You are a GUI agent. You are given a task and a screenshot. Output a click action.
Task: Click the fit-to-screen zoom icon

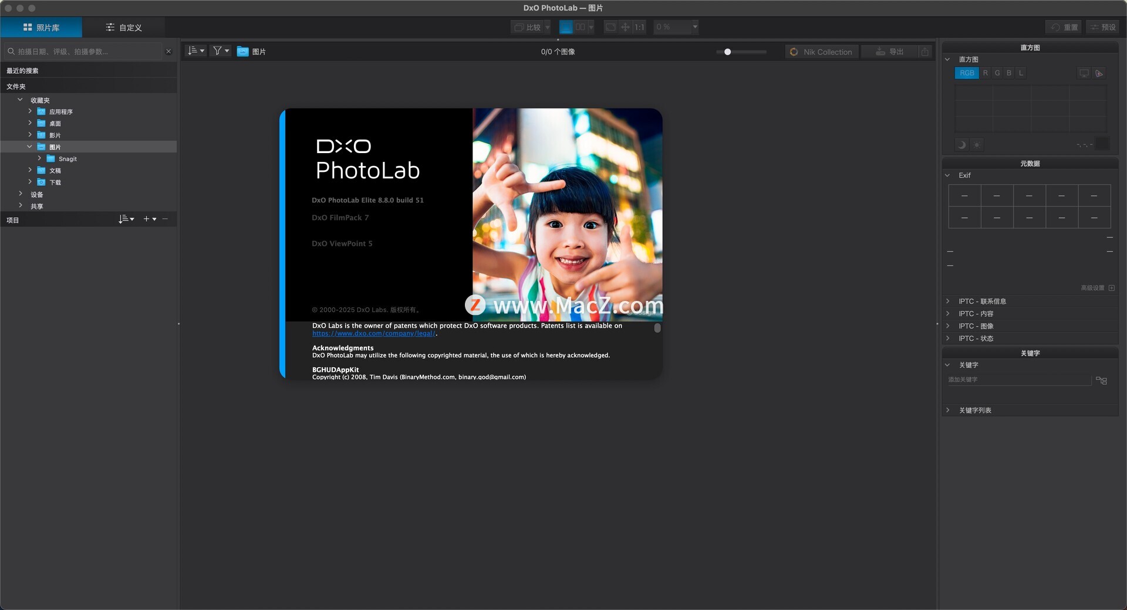point(610,27)
